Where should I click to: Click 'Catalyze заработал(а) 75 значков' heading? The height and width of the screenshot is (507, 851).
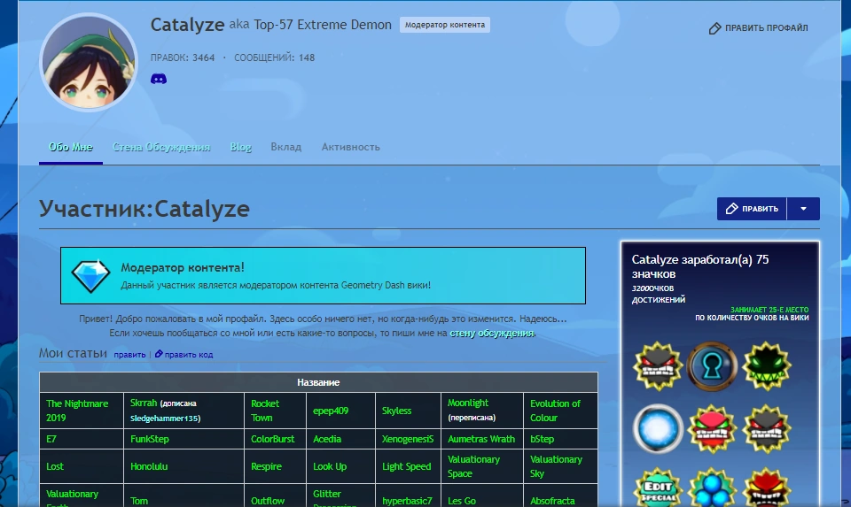pos(700,266)
